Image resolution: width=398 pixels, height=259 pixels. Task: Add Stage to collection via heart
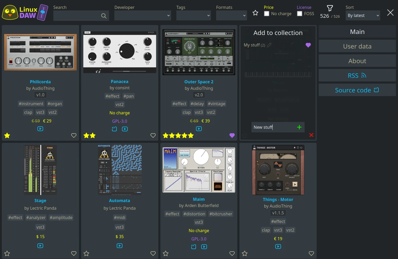pyautogui.click(x=74, y=254)
